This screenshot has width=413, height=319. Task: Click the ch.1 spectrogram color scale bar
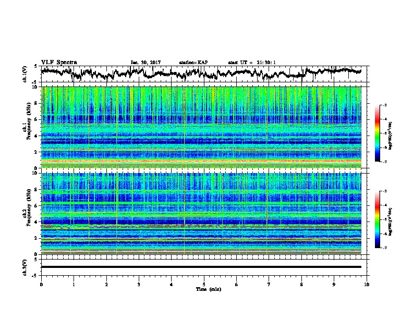coord(377,133)
